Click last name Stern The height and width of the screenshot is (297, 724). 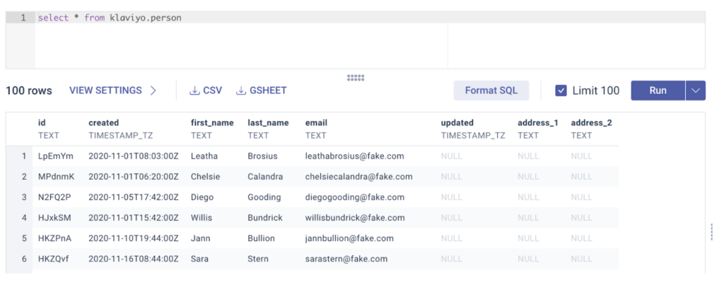[258, 259]
